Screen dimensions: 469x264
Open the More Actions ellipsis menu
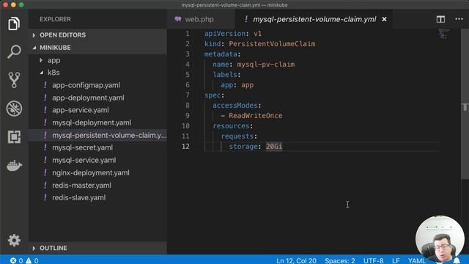459,19
